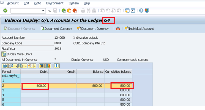This screenshot has width=205, height=110.
Task: Click the Individual Account button
Action: pyautogui.click(x=140, y=28)
